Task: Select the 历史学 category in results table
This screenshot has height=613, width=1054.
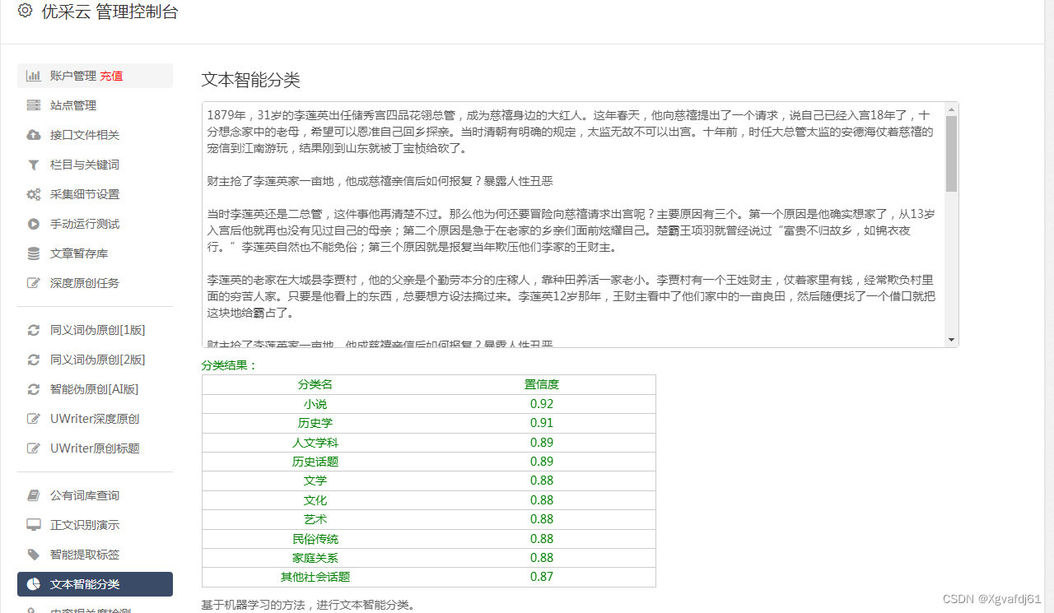Action: 315,423
